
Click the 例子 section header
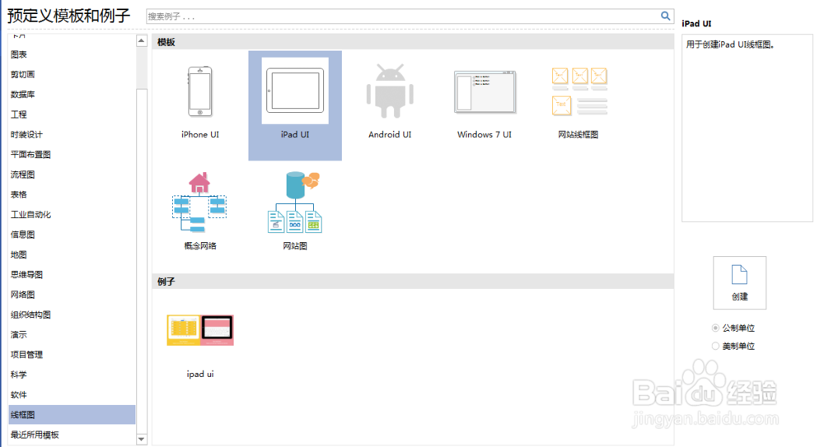tap(413, 282)
